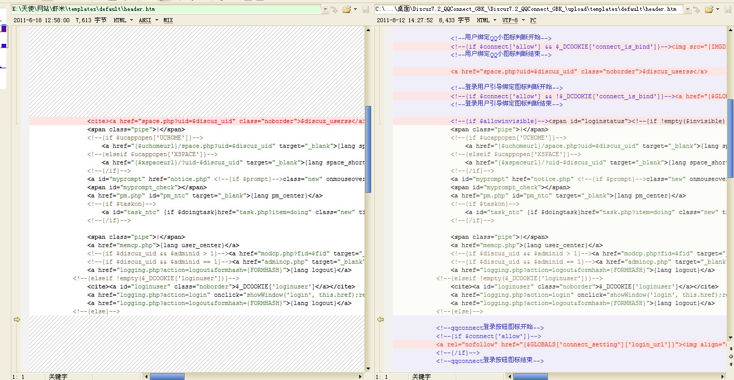Open the right file browse folder icon
Viewport: 734px width, 380px height.
(x=709, y=9)
